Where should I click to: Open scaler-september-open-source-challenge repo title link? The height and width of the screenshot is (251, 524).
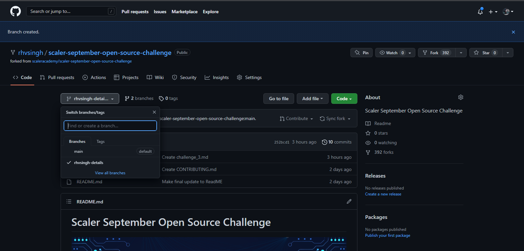[x=110, y=53]
